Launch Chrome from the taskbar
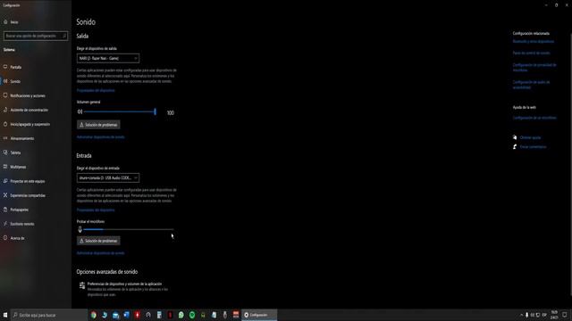The width and height of the screenshot is (572, 321). coord(93,315)
